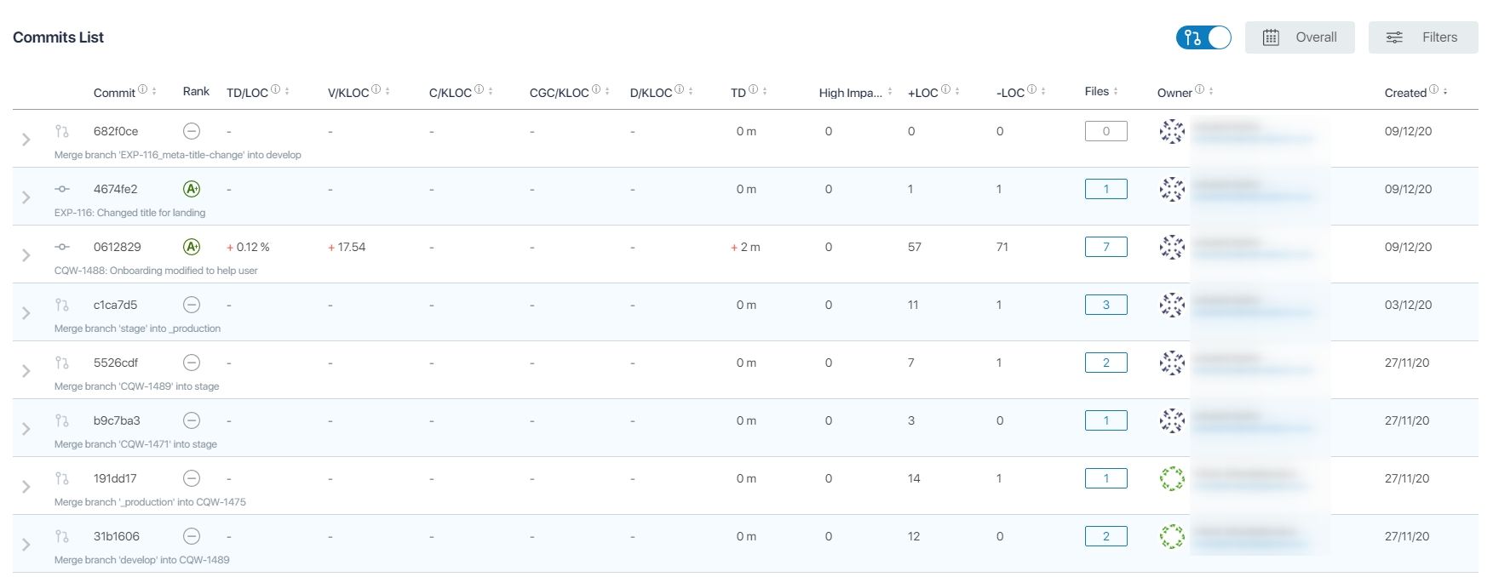Sort commits by Created date

(1445, 92)
